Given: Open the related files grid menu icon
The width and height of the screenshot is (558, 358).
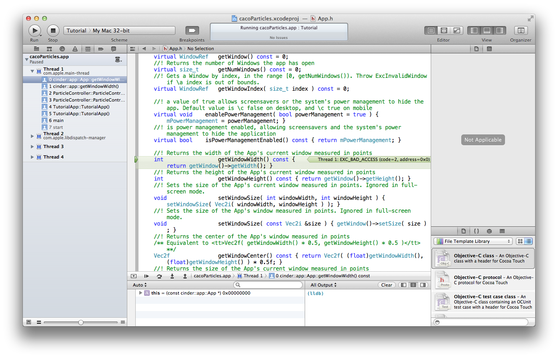Looking at the screenshot, I should [x=133, y=49].
